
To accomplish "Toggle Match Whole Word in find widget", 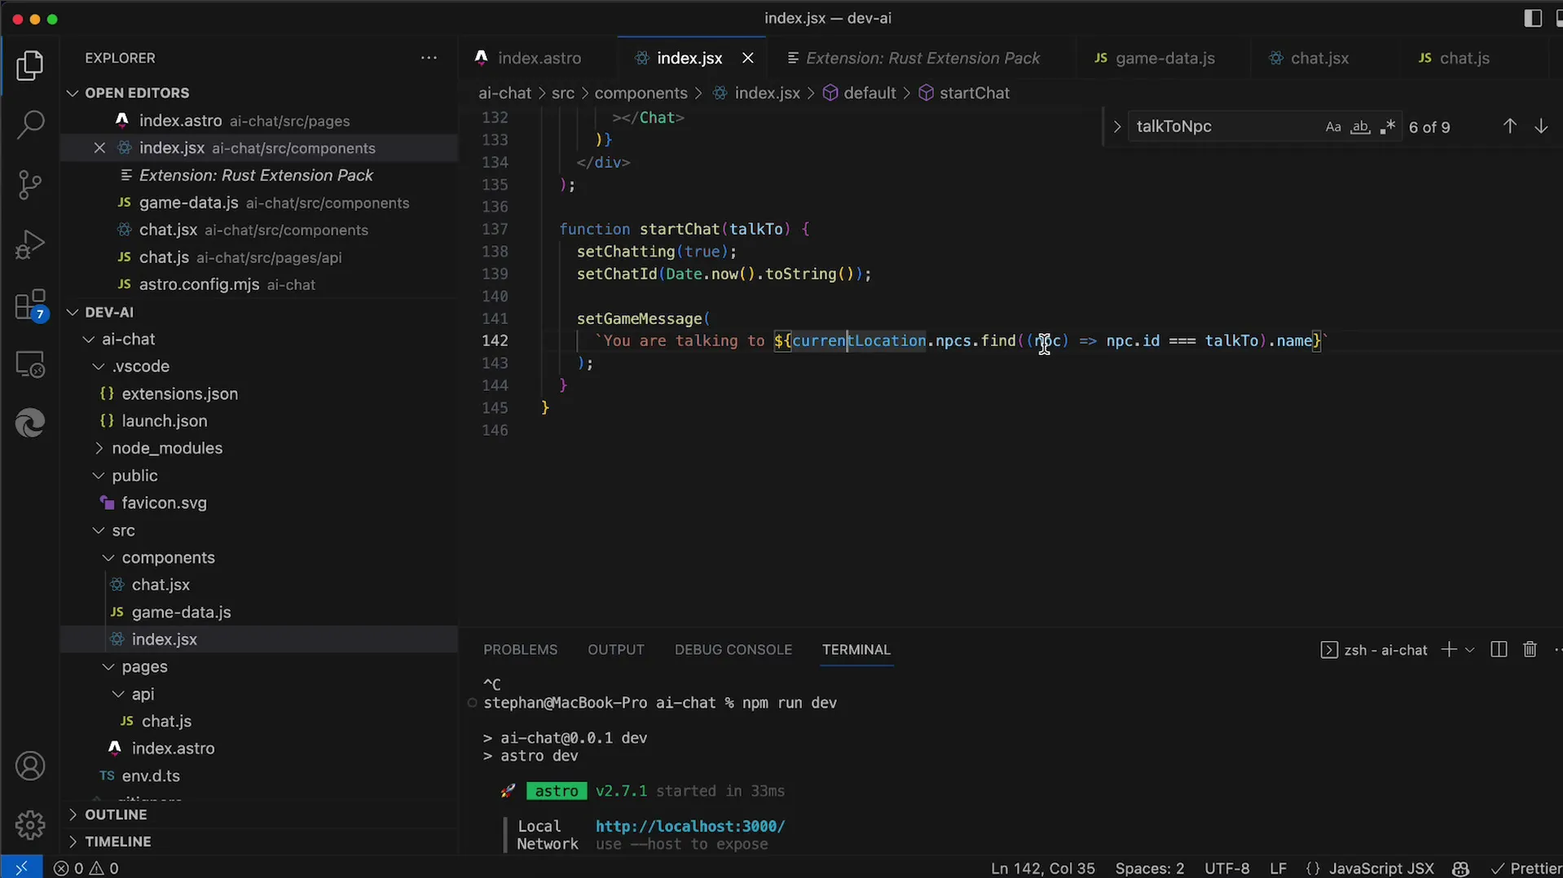I will (x=1360, y=127).
